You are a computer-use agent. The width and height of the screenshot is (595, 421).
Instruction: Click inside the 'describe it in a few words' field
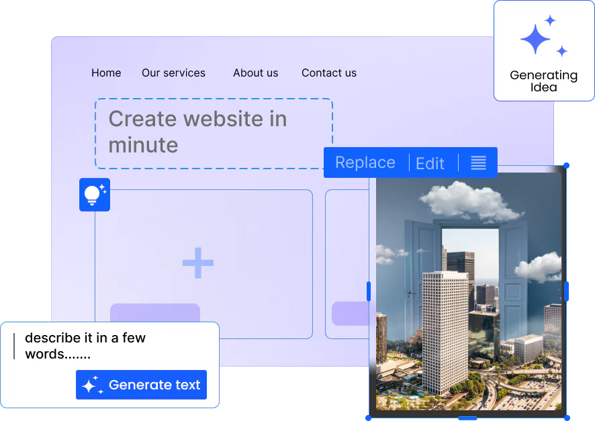pos(84,346)
